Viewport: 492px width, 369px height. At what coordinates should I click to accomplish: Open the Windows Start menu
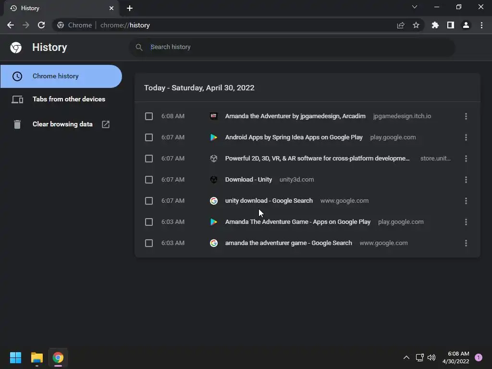tap(15, 357)
